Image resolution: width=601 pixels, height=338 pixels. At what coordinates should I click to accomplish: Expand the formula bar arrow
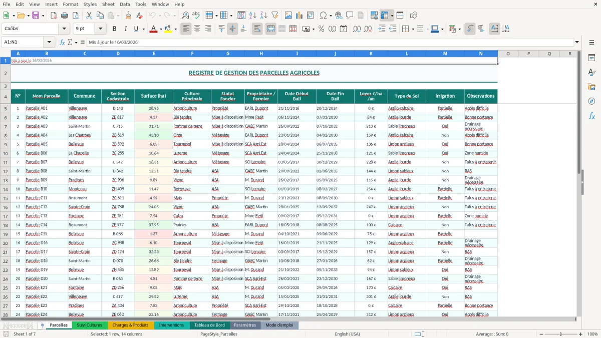pos(577,43)
